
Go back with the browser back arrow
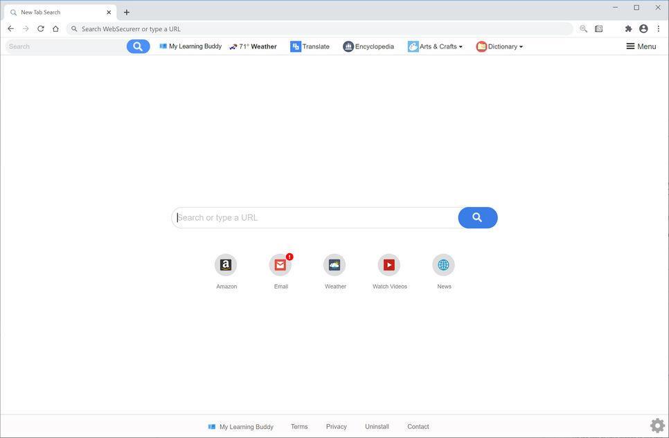pyautogui.click(x=10, y=28)
